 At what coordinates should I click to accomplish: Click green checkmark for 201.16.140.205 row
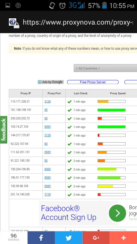point(70,195)
